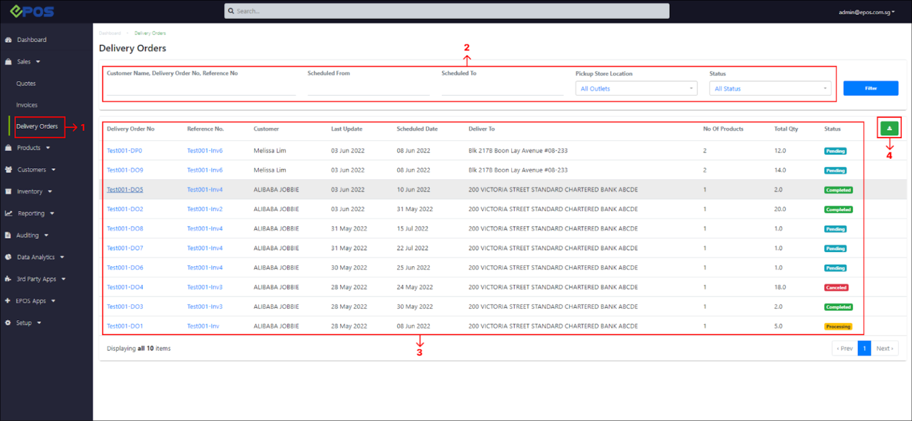
Task: Click the Inventory icon in the sidebar
Action: [x=8, y=191]
